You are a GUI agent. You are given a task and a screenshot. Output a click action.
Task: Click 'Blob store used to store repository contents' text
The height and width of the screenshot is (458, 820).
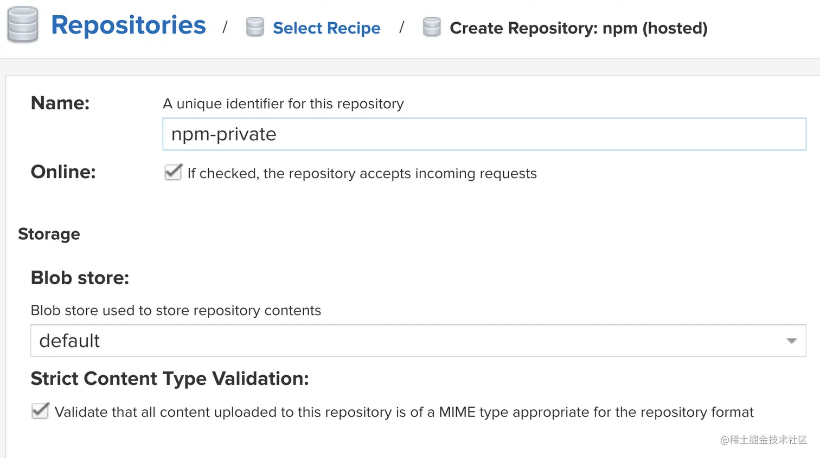click(x=176, y=310)
